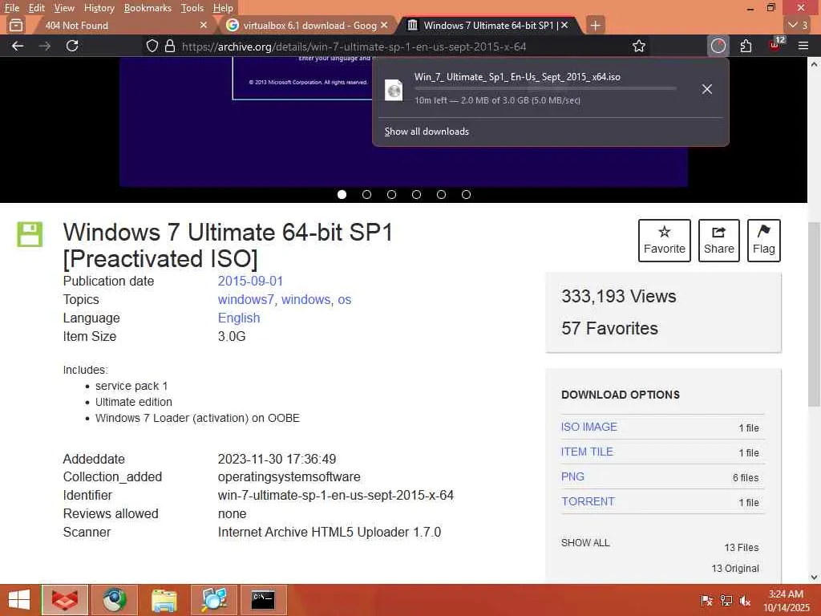The image size is (821, 616).
Task: Open the Firefox hamburger application menu
Action: 803,46
